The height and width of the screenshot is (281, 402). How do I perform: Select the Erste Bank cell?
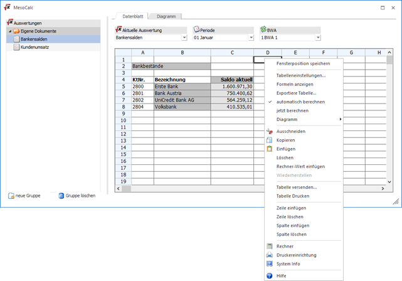click(x=181, y=86)
